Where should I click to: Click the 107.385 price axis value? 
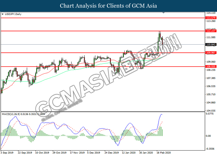(211, 78)
